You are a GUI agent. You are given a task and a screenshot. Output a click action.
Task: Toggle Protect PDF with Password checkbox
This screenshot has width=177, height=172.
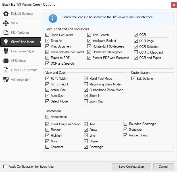pos(89,58)
